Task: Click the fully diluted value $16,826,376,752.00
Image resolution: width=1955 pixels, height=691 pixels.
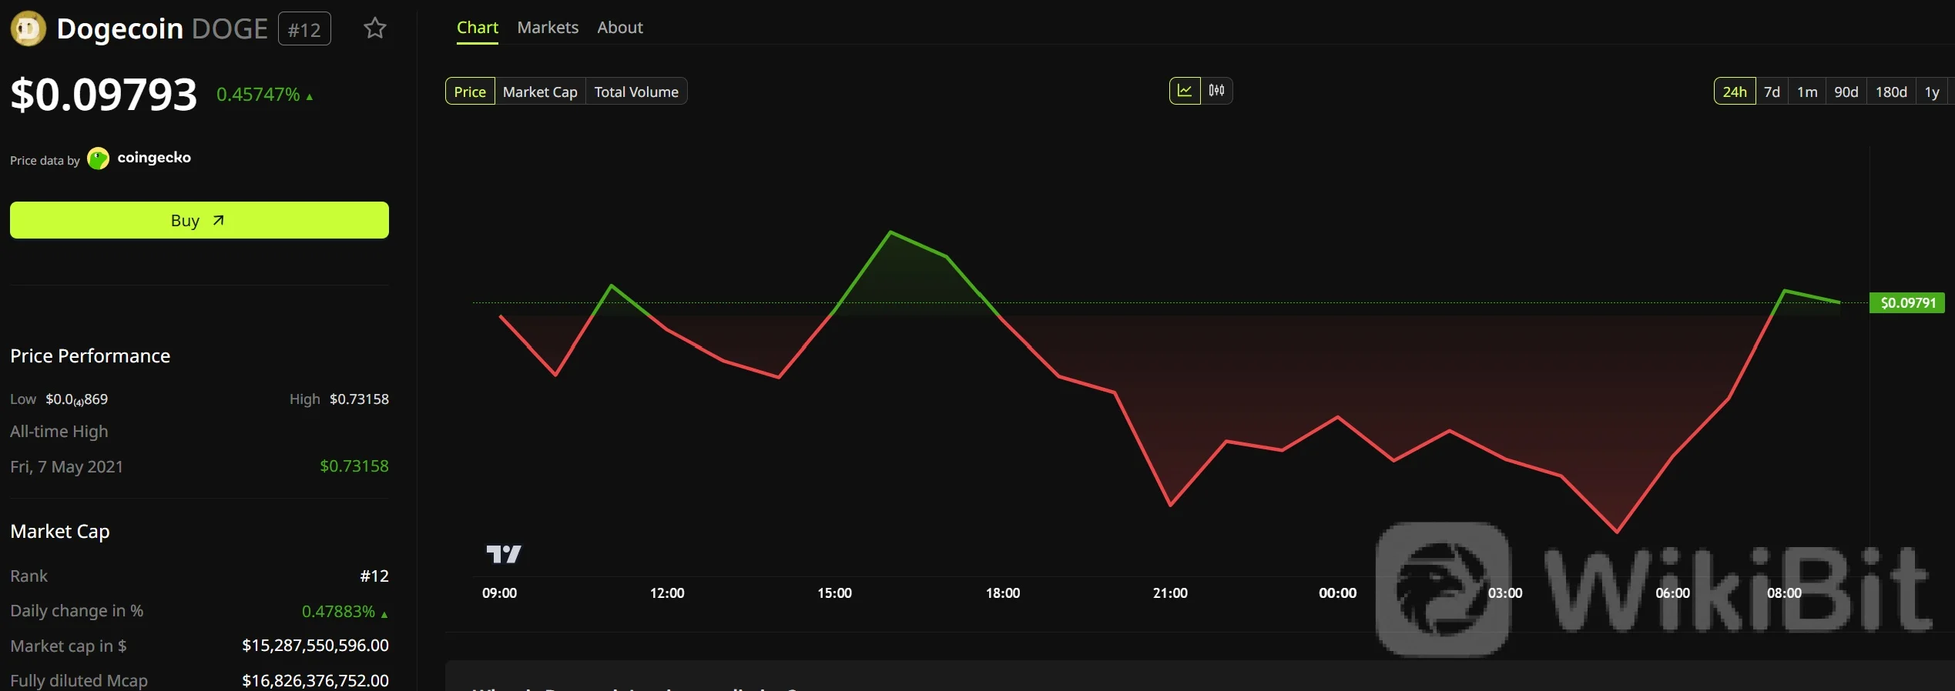Action: (315, 680)
